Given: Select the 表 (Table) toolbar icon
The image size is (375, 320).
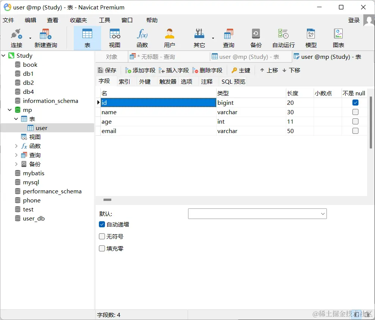Looking at the screenshot, I should click(x=87, y=34).
